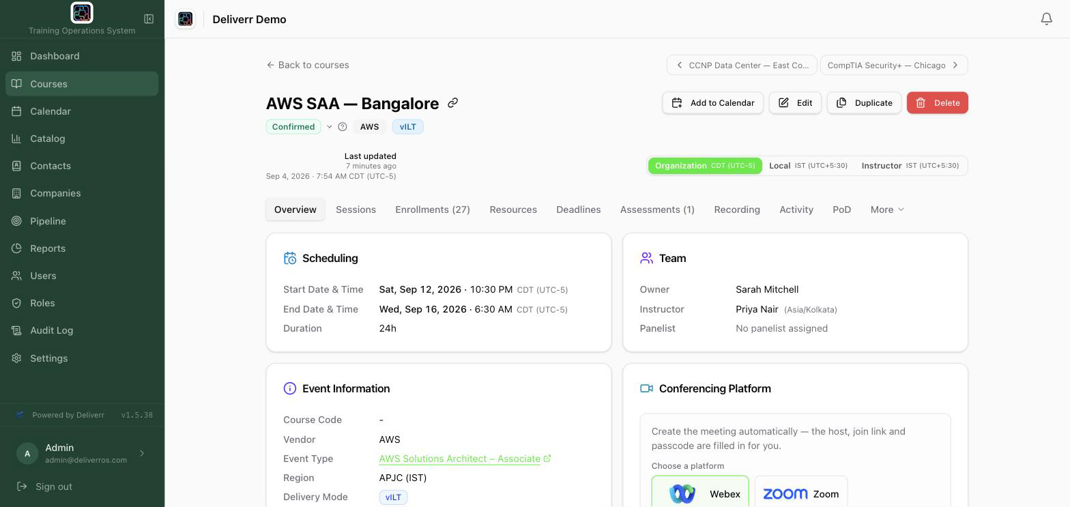Click the AWS vendor tag under title
This screenshot has width=1070, height=507.
click(369, 127)
